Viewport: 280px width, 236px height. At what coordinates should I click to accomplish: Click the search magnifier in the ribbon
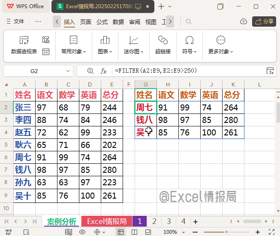click(189, 21)
